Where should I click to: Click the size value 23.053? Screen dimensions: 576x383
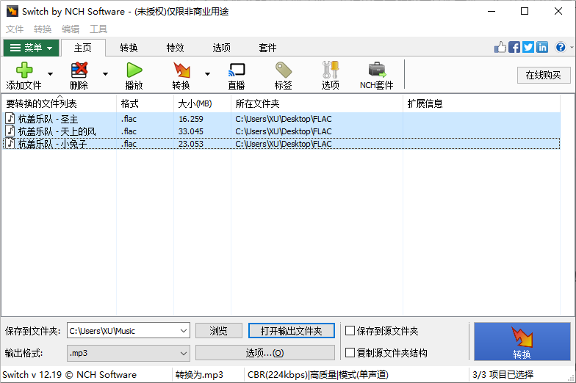(x=191, y=144)
